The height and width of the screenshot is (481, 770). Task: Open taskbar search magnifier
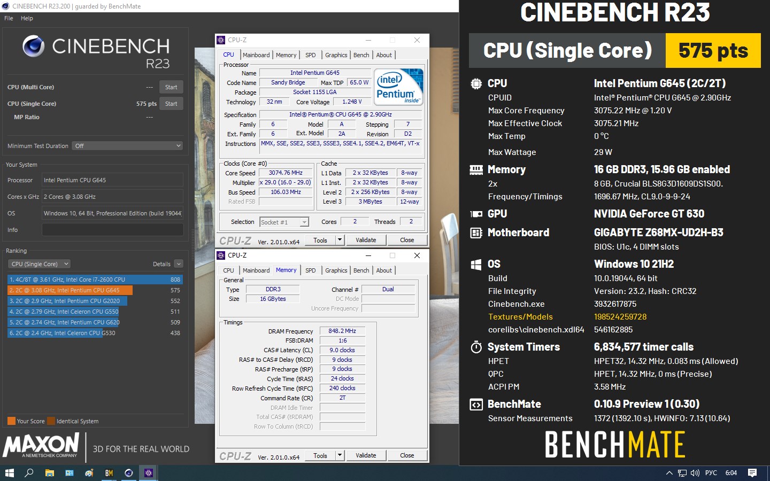pyautogui.click(x=29, y=473)
